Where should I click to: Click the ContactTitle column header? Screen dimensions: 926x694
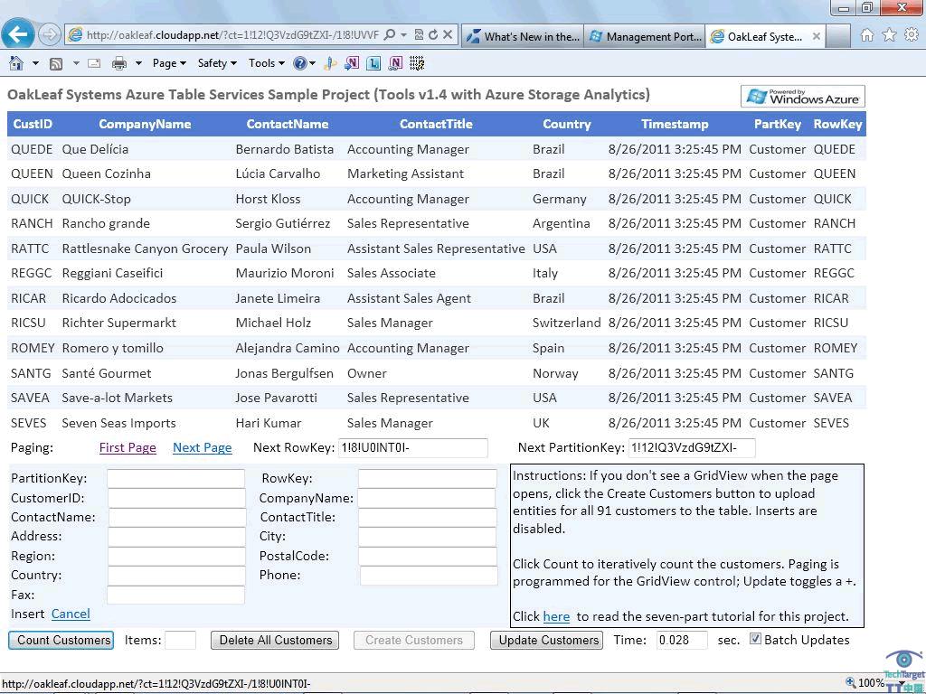point(436,124)
